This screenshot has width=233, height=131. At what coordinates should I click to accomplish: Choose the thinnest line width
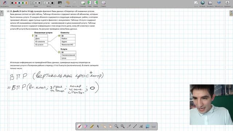pyautogui.click(x=32, y=3)
